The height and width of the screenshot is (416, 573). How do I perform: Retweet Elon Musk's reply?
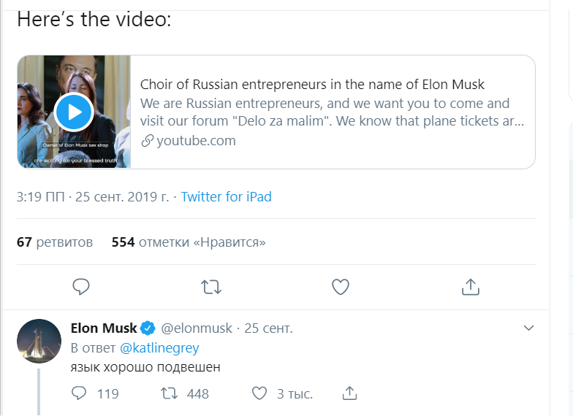(x=168, y=393)
